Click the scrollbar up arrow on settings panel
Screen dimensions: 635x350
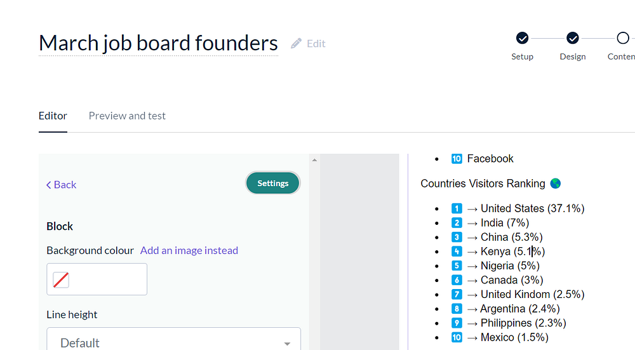[314, 160]
